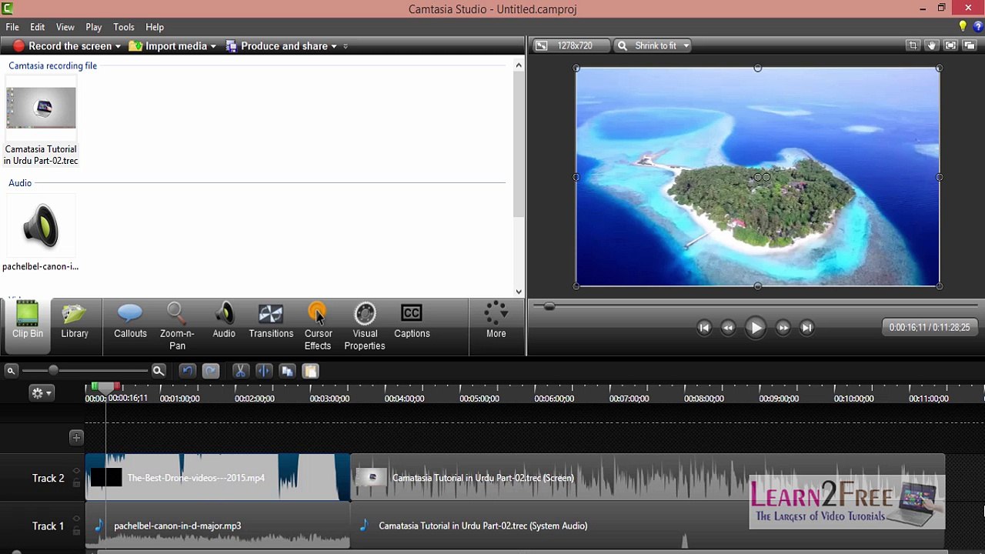Select the pachelbel-canon audio clip thumbnail
This screenshot has width=985, height=554.
[x=41, y=226]
